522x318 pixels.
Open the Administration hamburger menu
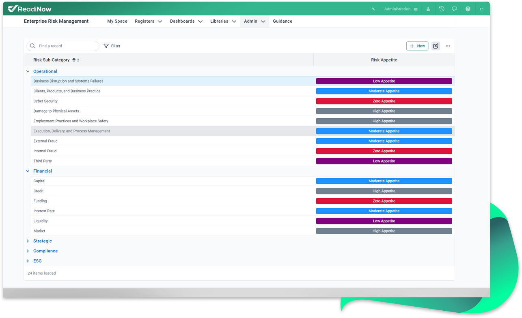(x=416, y=9)
